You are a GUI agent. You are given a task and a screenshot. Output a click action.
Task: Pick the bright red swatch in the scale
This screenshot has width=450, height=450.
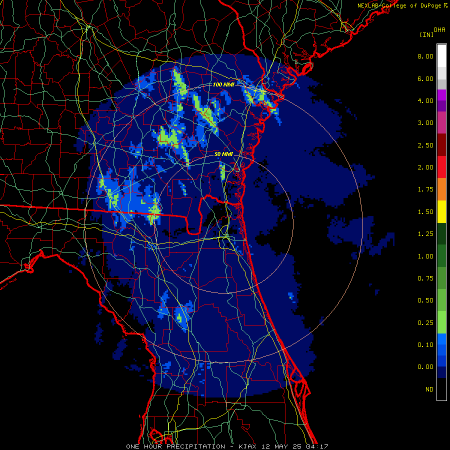pyautogui.click(x=441, y=167)
